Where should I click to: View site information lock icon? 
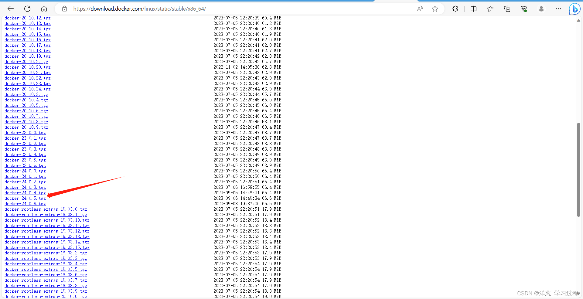point(64,9)
